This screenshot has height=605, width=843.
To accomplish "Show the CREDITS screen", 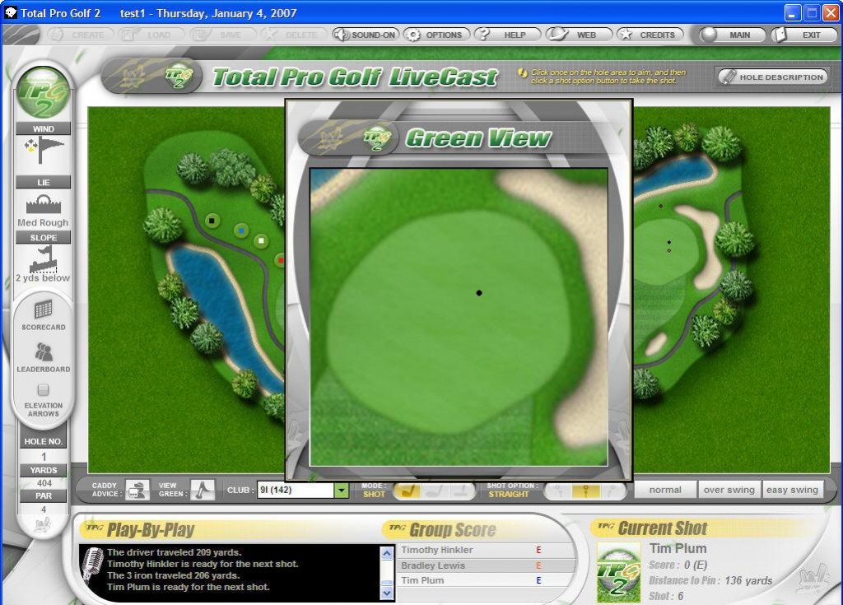I will (650, 35).
